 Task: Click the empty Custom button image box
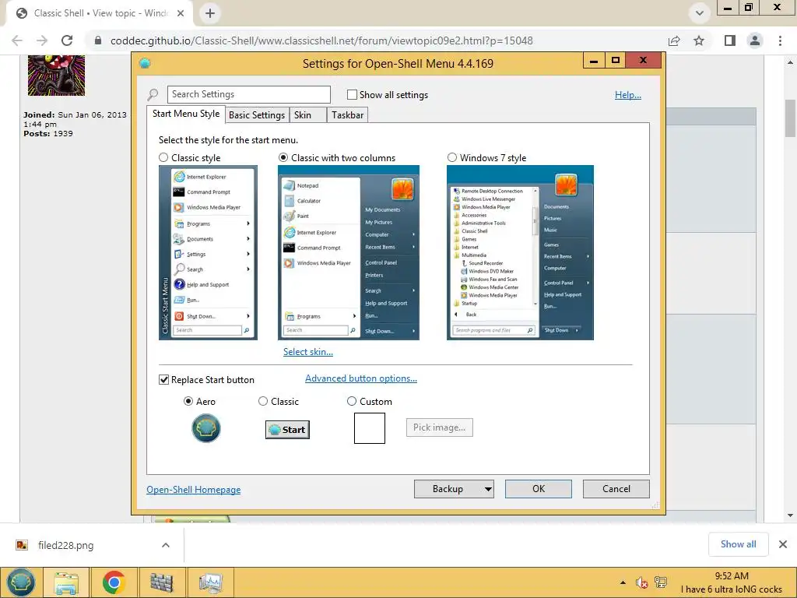370,428
